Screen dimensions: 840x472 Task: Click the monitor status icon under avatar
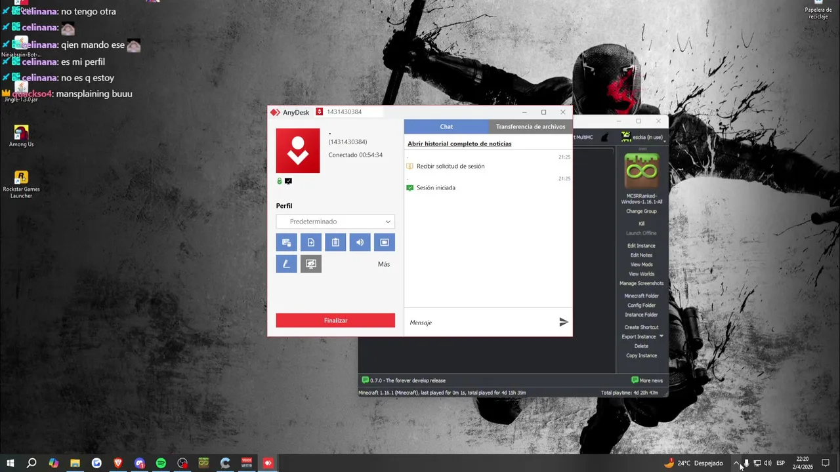(x=288, y=181)
